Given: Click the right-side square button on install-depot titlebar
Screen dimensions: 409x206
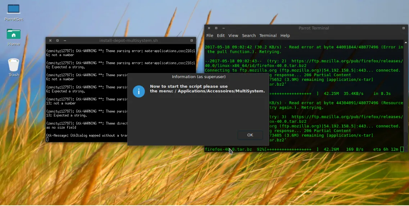Looking at the screenshot, I should coord(191,41).
